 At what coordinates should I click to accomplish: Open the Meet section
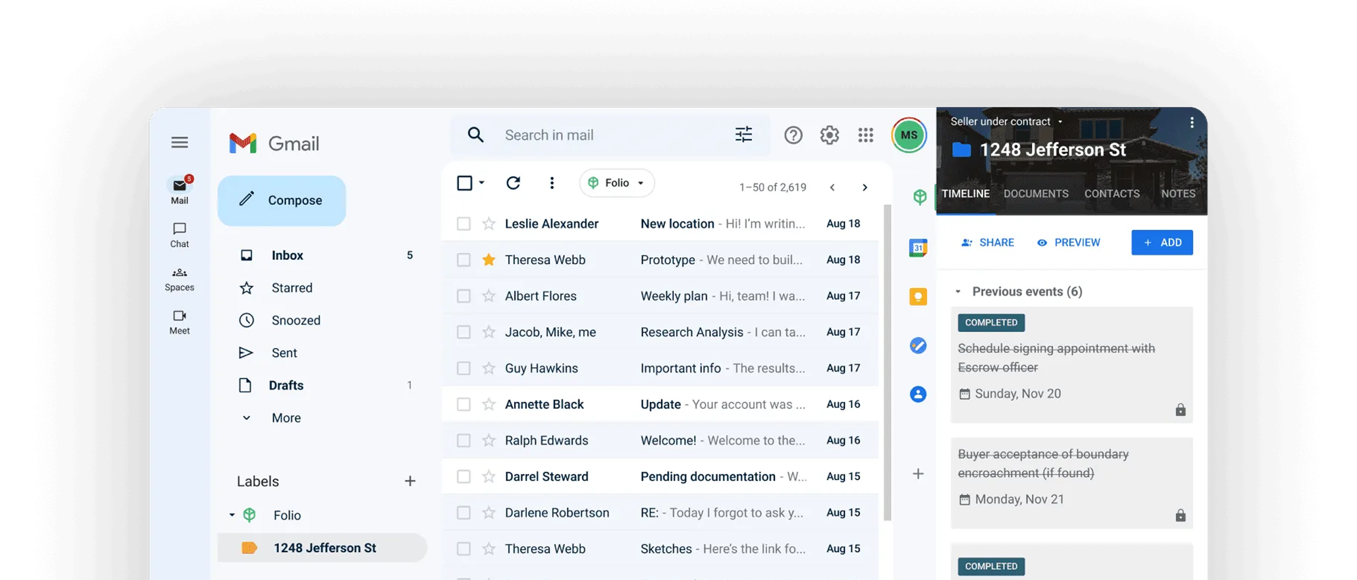(x=180, y=322)
